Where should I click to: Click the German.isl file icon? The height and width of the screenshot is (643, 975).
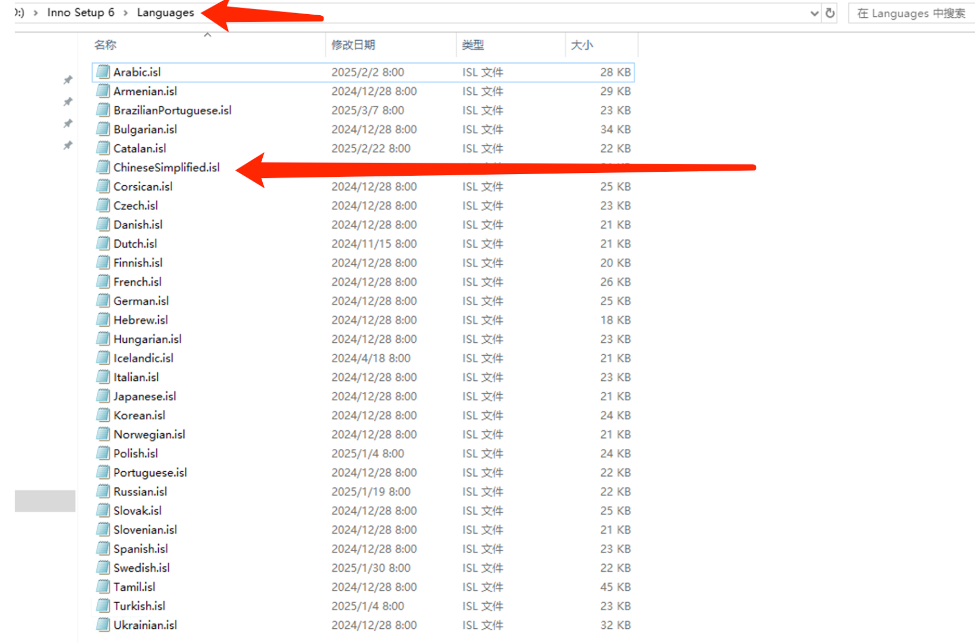(x=103, y=301)
